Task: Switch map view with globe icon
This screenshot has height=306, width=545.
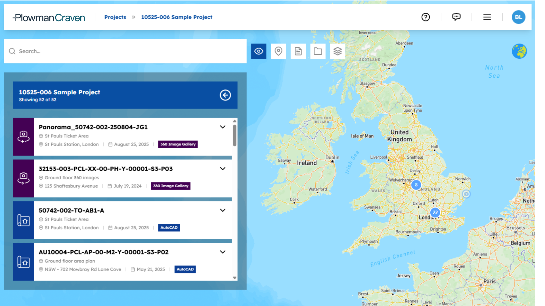Action: [519, 51]
